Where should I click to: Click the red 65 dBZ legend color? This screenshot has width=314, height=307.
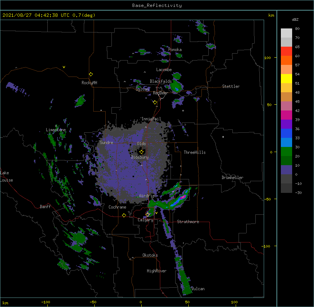286,51
